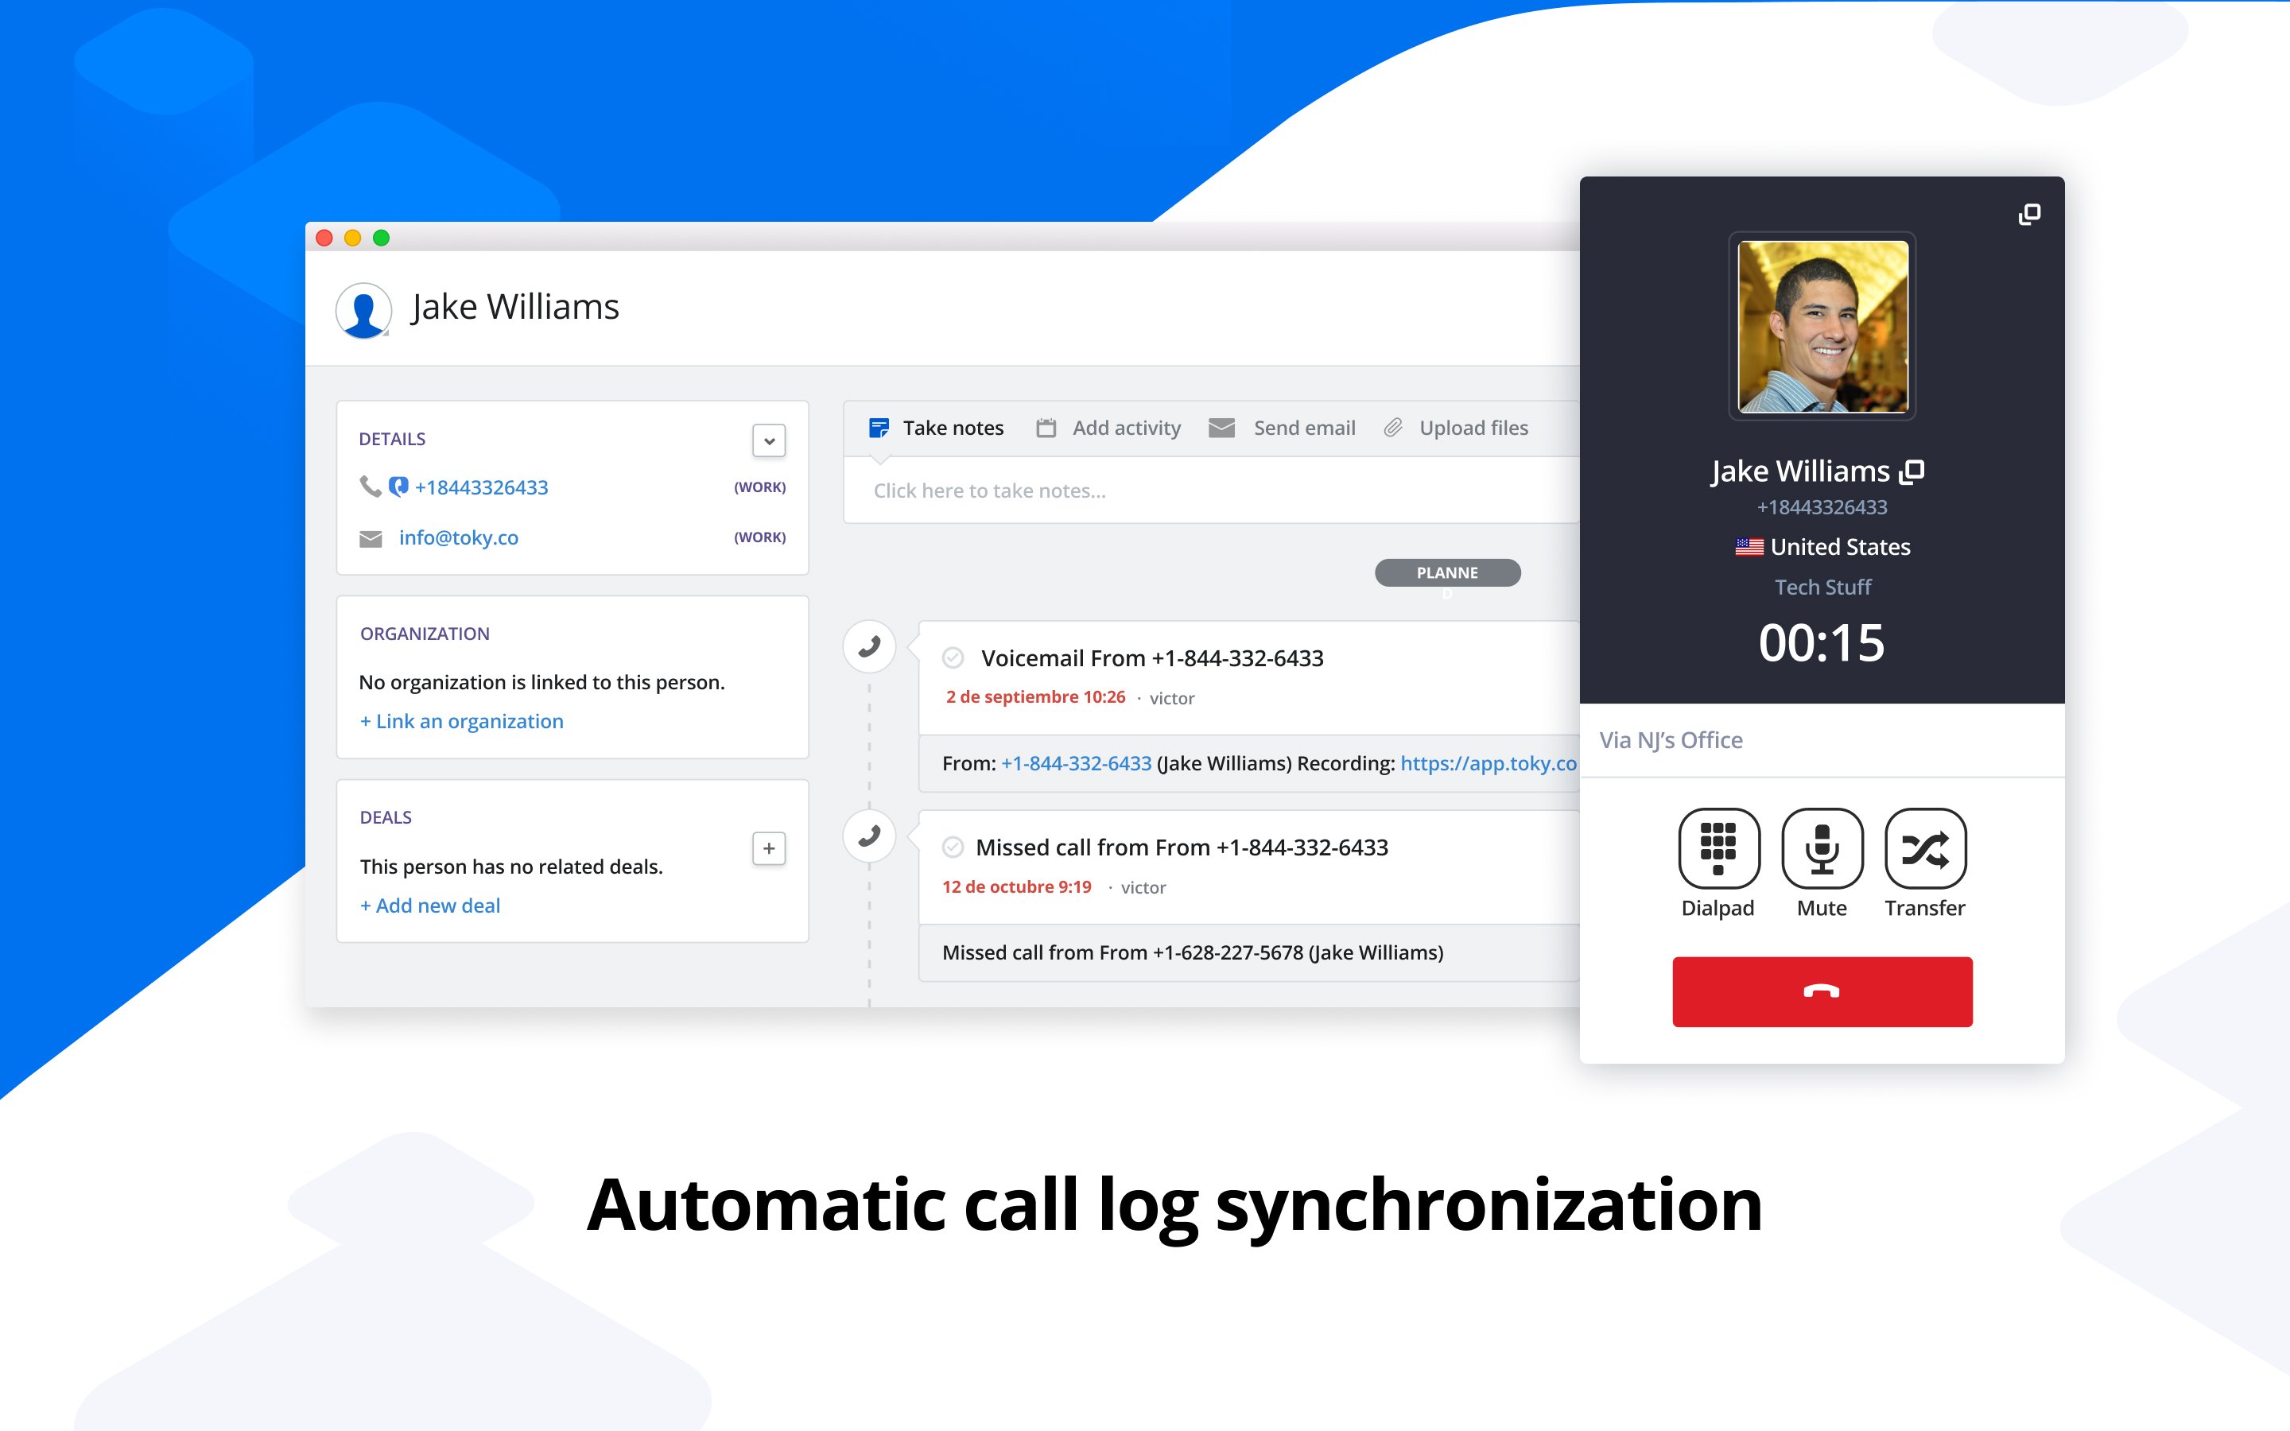The height and width of the screenshot is (1431, 2290).
Task: Click the United States flag icon
Action: tap(1749, 547)
